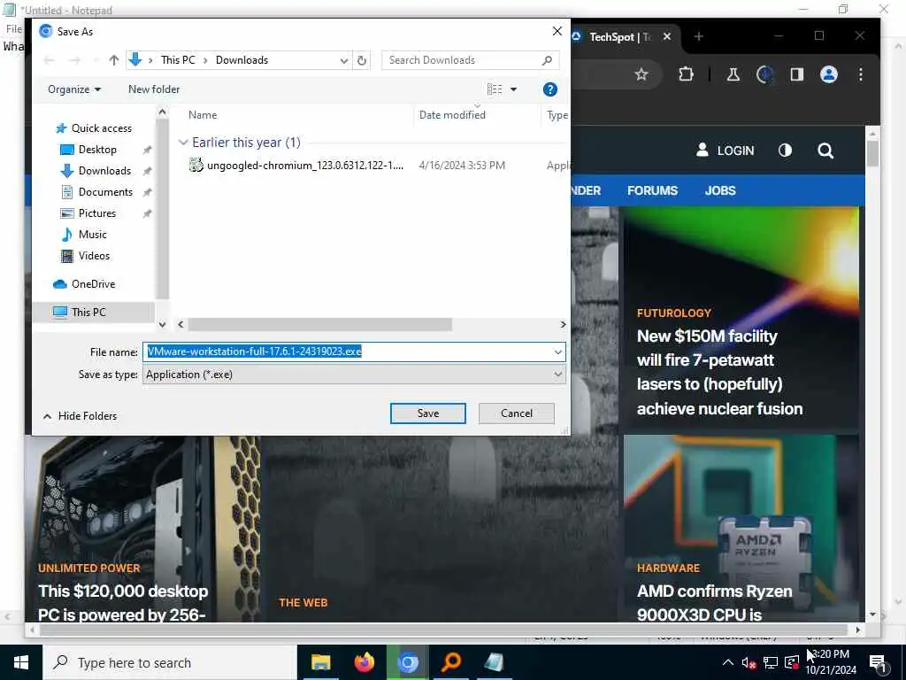Select Desktop in the navigation pane

point(97,149)
